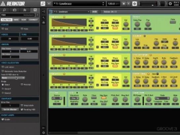Toggle the first operator power icon

pyautogui.click(x=64, y=17)
